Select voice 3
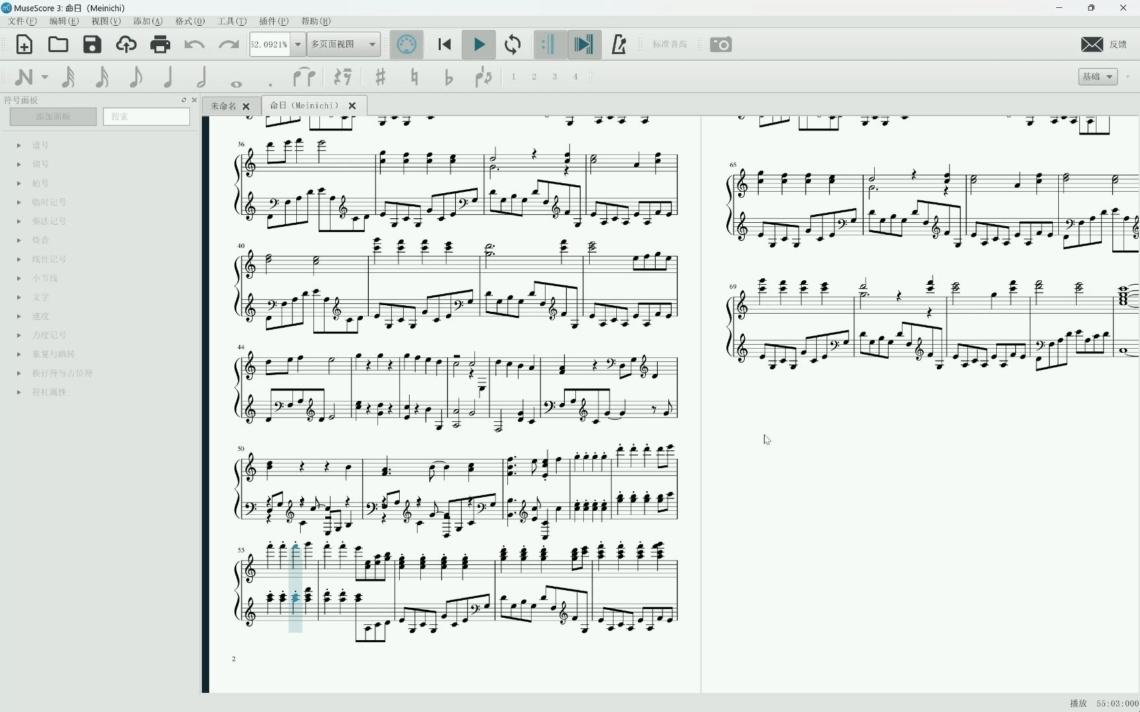Image resolution: width=1140 pixels, height=712 pixels. (555, 77)
